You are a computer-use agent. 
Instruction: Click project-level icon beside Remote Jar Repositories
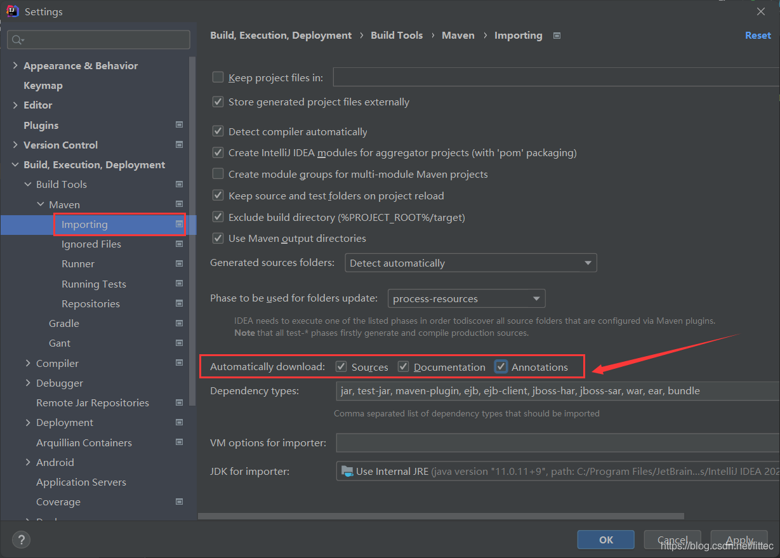[x=179, y=402]
